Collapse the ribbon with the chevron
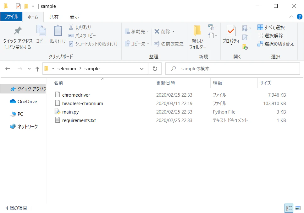The width and height of the screenshot is (304, 213). point(291,17)
